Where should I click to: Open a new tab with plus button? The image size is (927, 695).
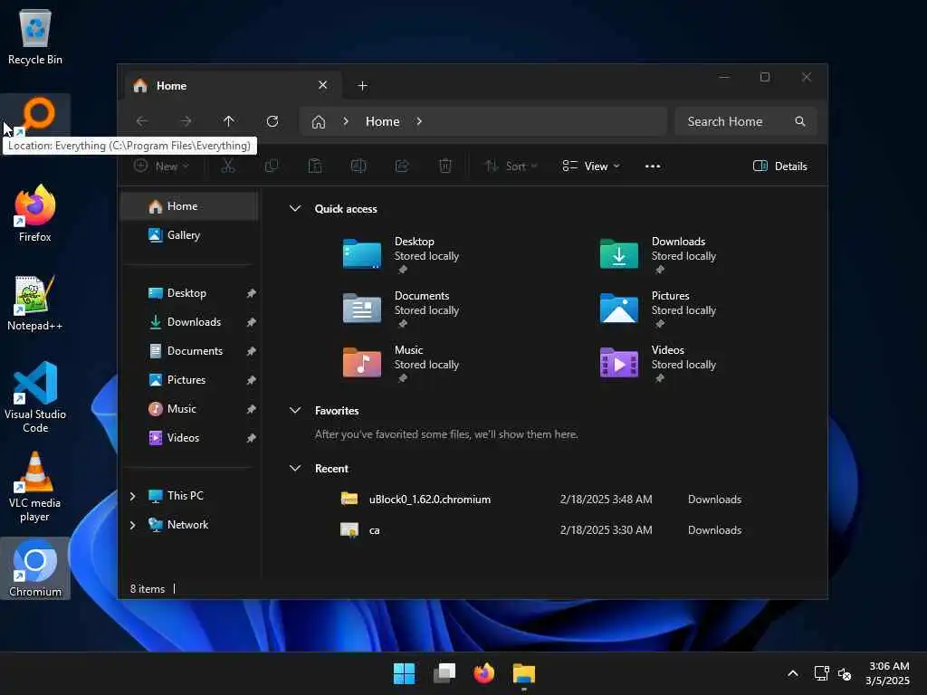coord(362,86)
